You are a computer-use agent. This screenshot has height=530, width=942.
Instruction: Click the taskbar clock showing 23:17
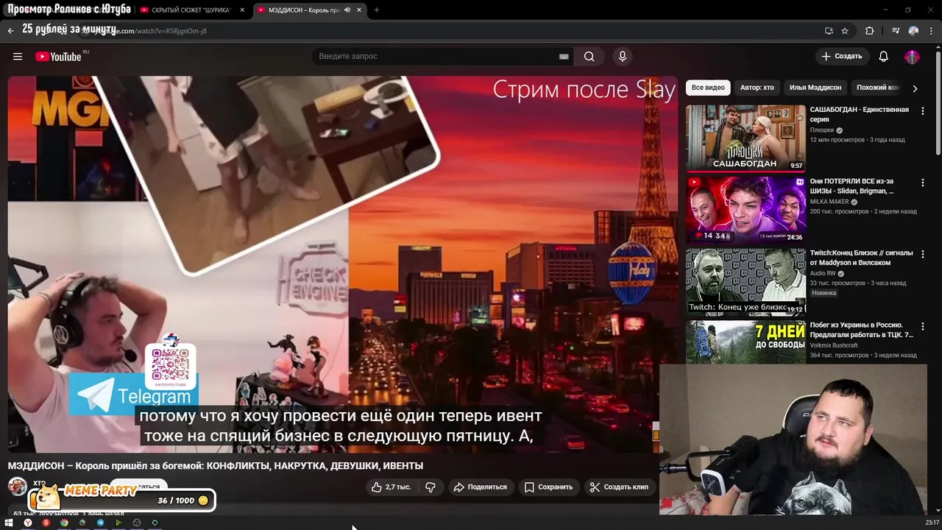pos(932,523)
